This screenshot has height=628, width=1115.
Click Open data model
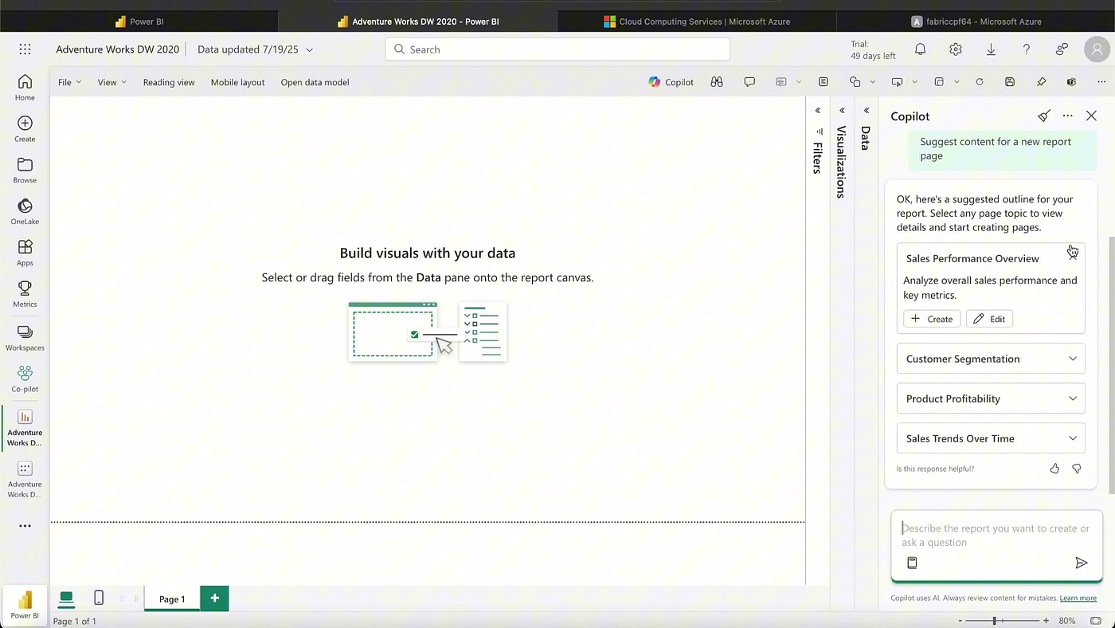[x=315, y=82]
